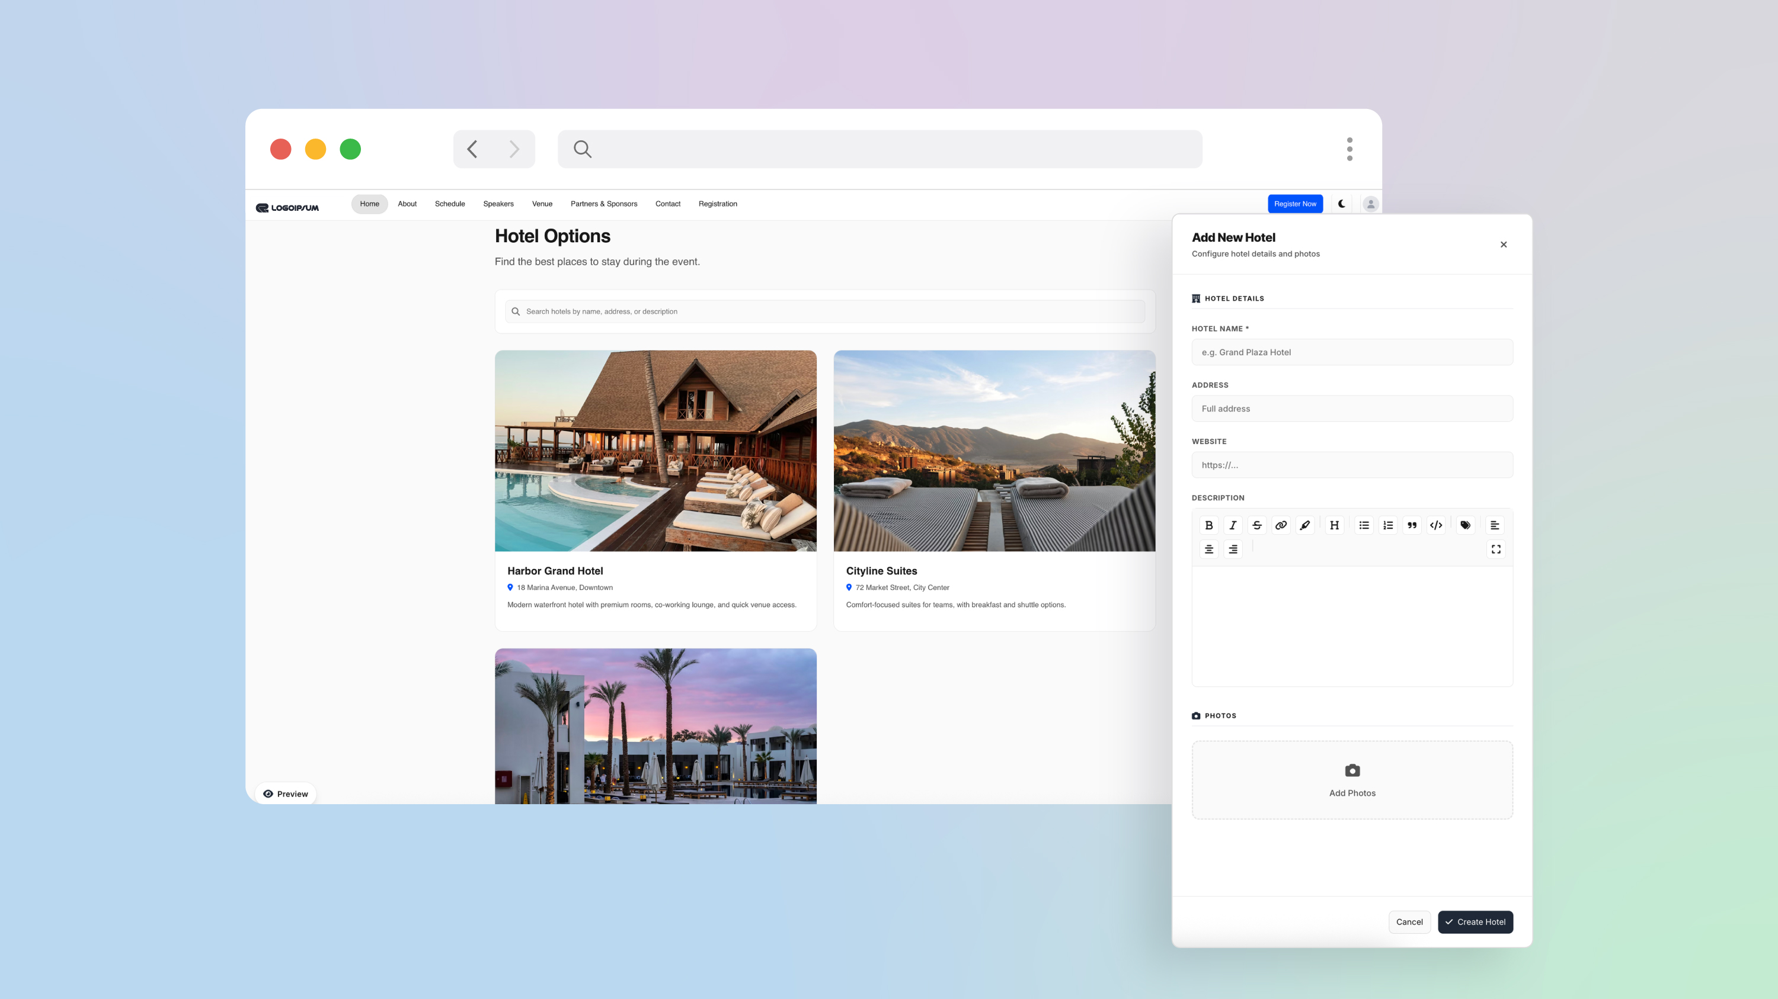Viewport: 1778px width, 999px height.
Task: Toggle strikethrough formatting
Action: point(1257,525)
